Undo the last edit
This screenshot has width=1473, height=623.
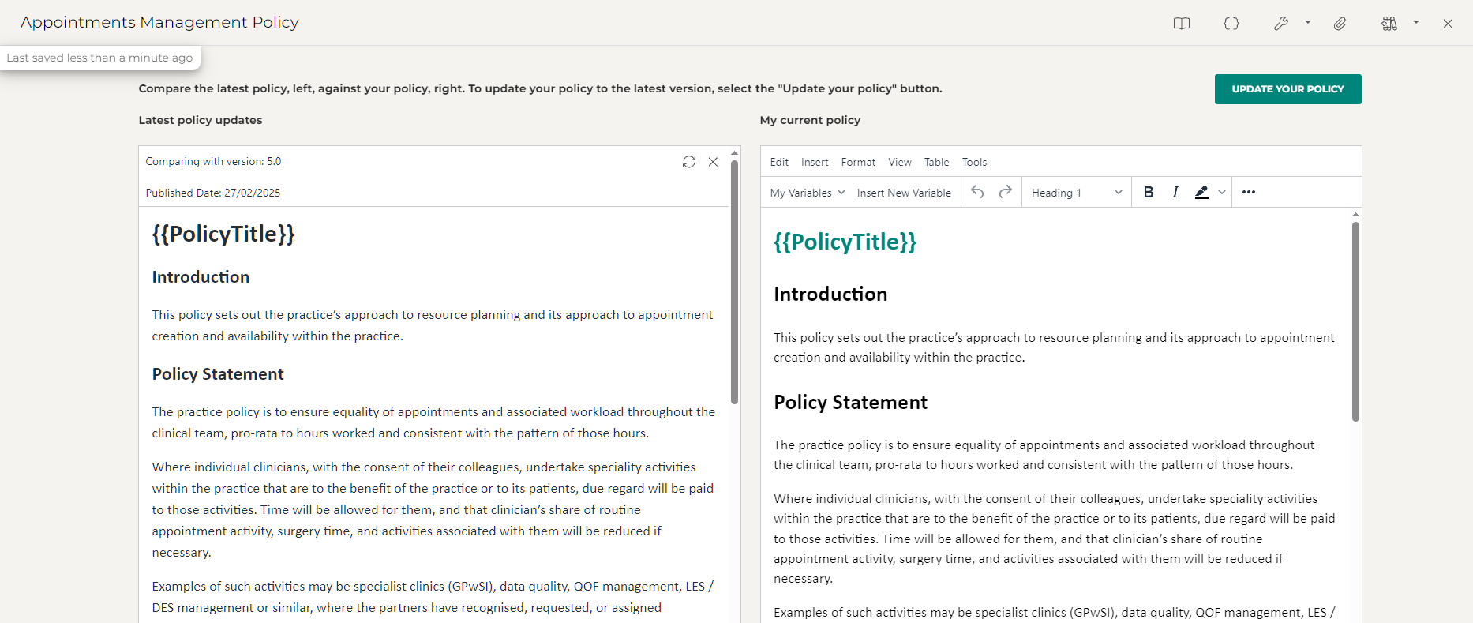pos(977,192)
